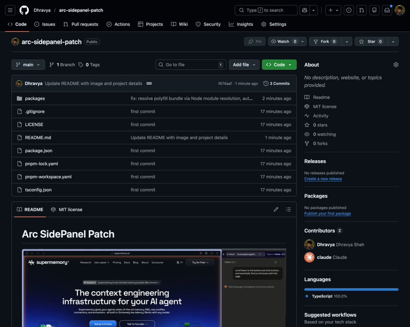The image size is (410, 327).
Task: Watch the repository
Action: click(x=287, y=41)
